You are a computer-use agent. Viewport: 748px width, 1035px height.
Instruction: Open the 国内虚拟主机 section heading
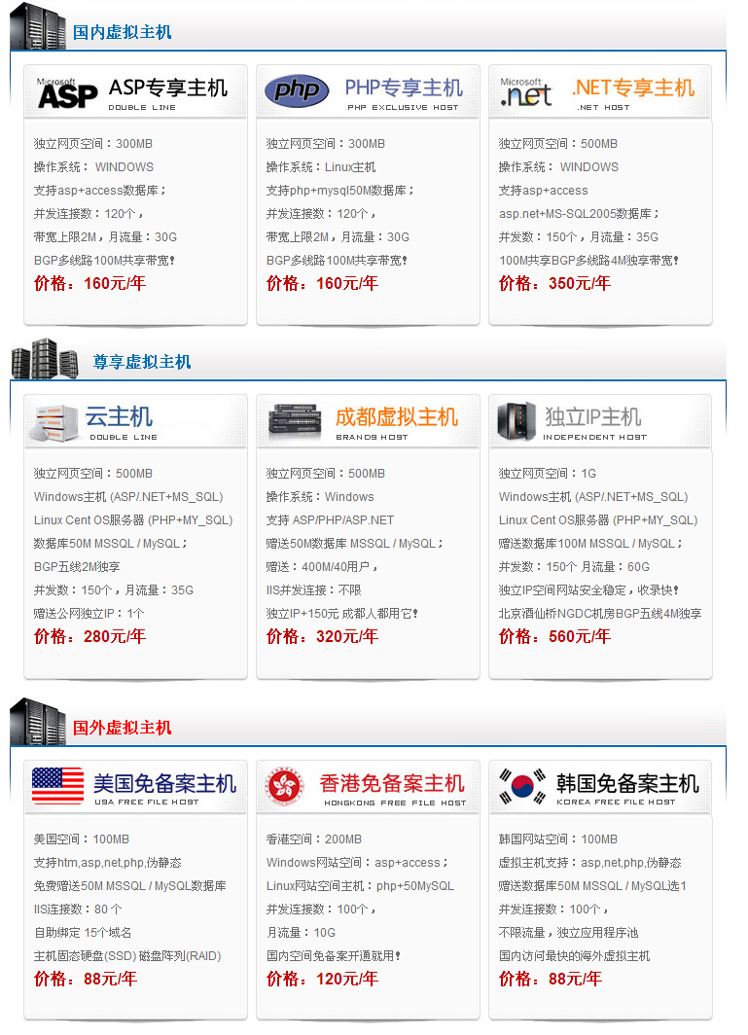[x=123, y=32]
